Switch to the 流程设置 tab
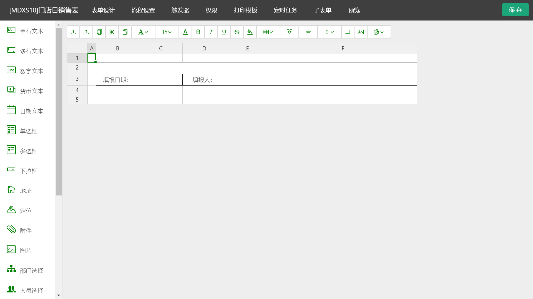Image resolution: width=533 pixels, height=299 pixels. pos(143,10)
